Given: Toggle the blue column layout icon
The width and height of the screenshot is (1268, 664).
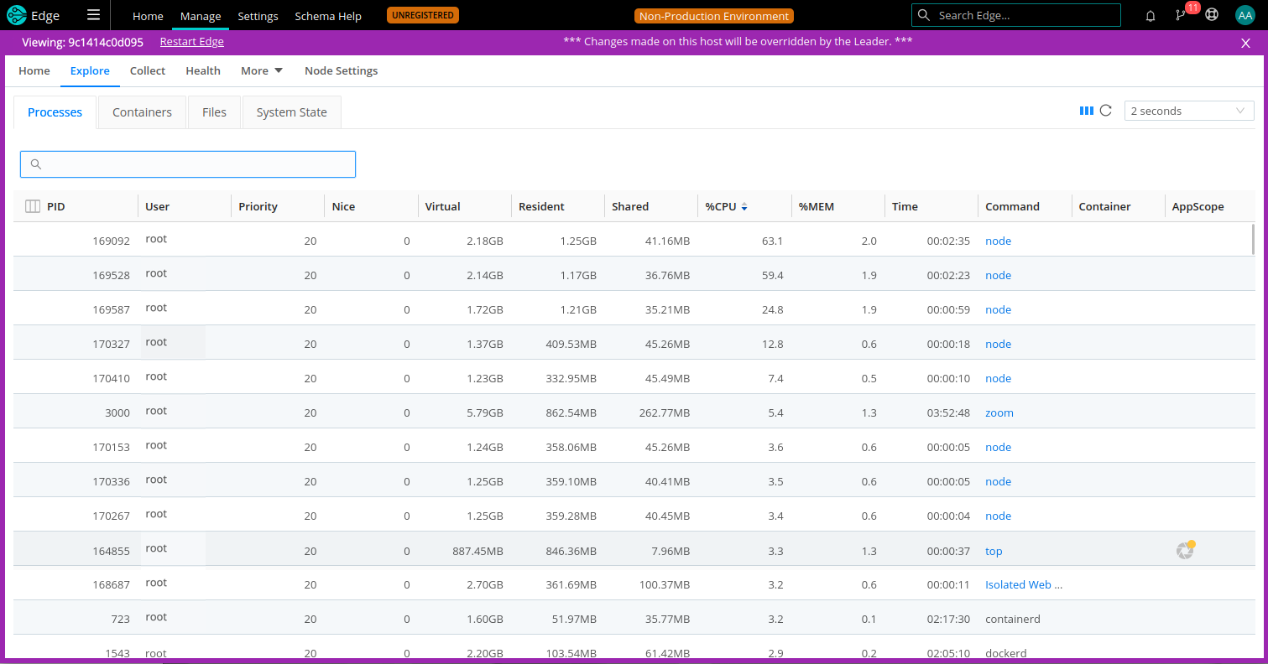Looking at the screenshot, I should click(1086, 111).
